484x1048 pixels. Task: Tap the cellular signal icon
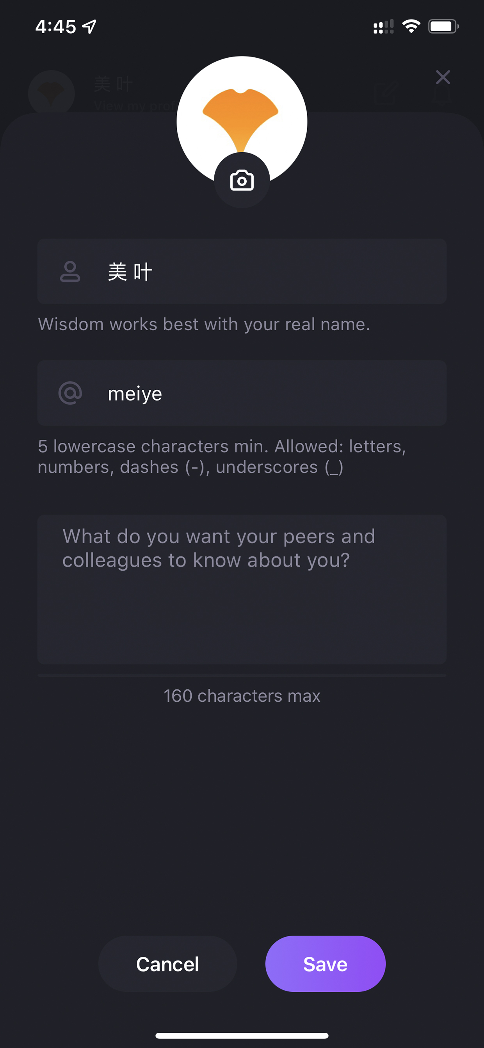click(x=383, y=27)
